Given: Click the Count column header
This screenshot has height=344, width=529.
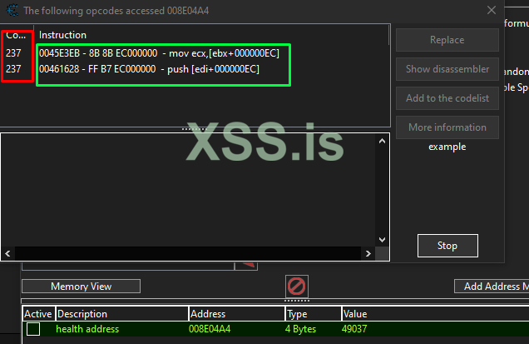Looking at the screenshot, I should tap(16, 35).
